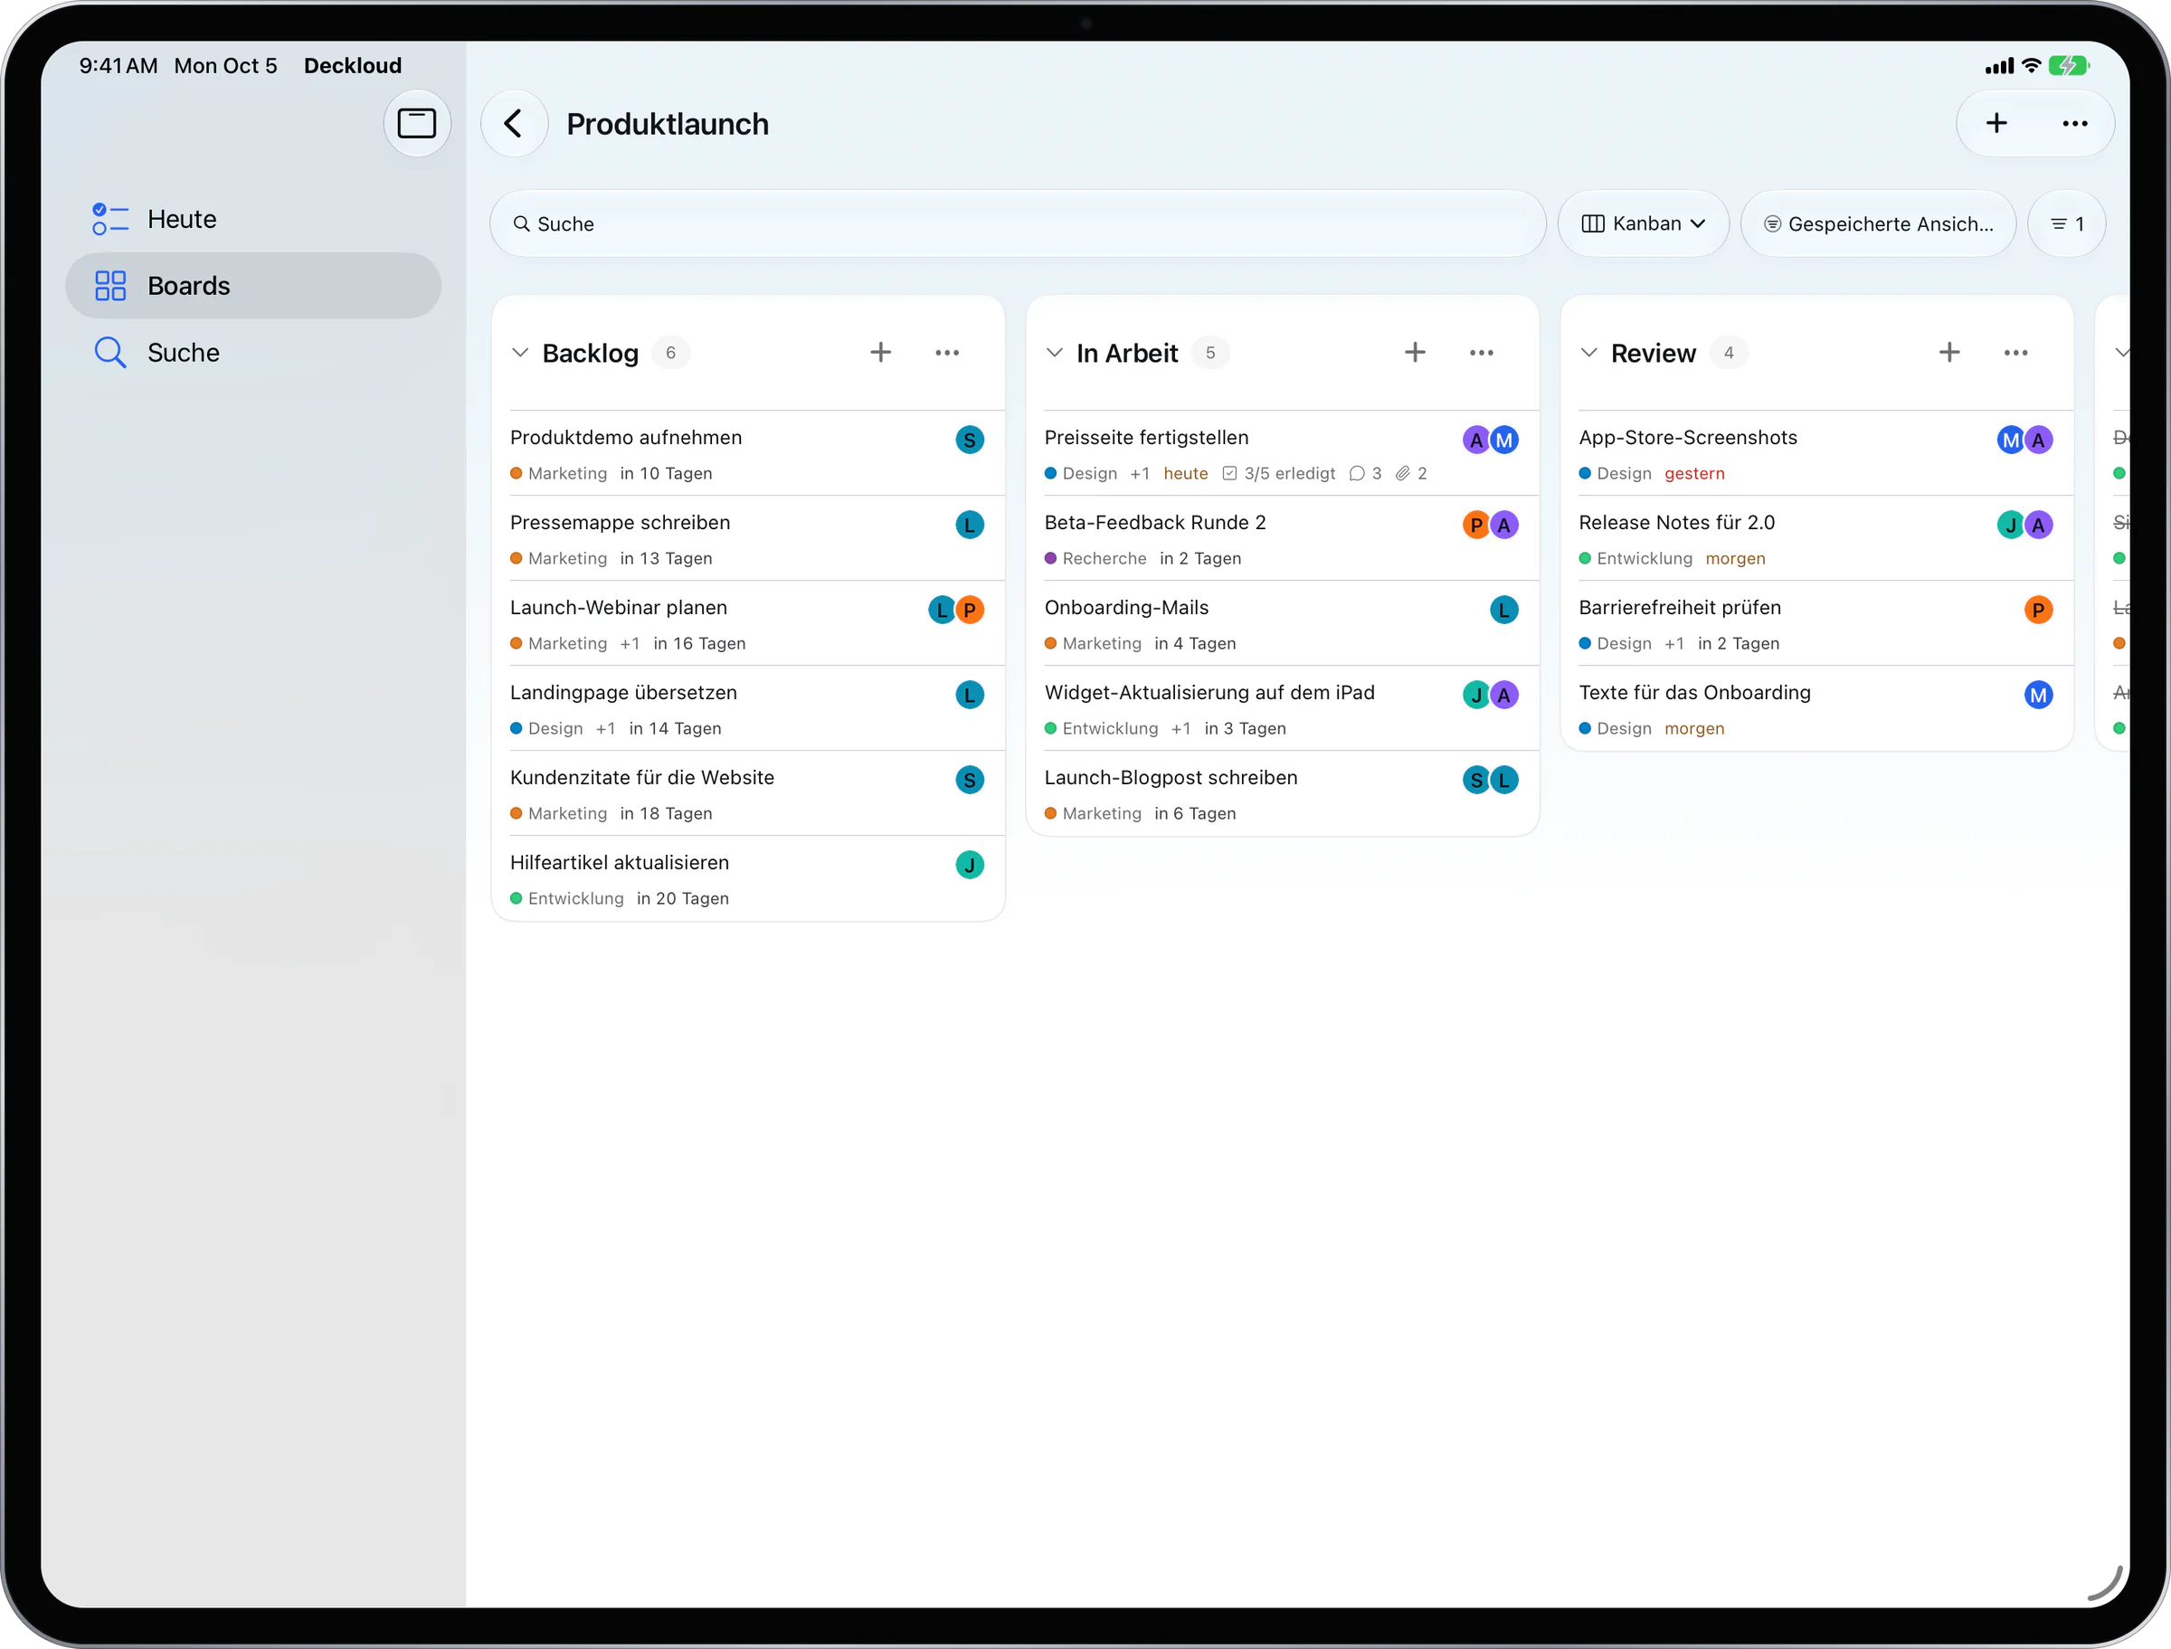Toggle the sidebar panel icon
Screen dimensions: 2171x1649
click(x=417, y=124)
